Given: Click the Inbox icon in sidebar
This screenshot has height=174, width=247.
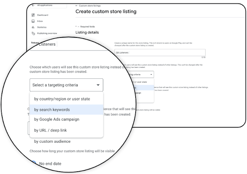Looking at the screenshot, I should pos(33,21).
